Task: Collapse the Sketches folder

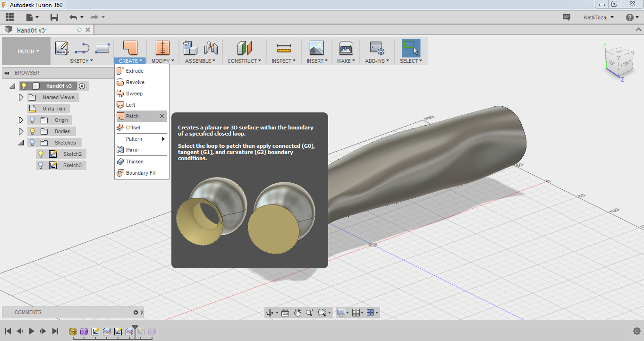Action: click(21, 143)
